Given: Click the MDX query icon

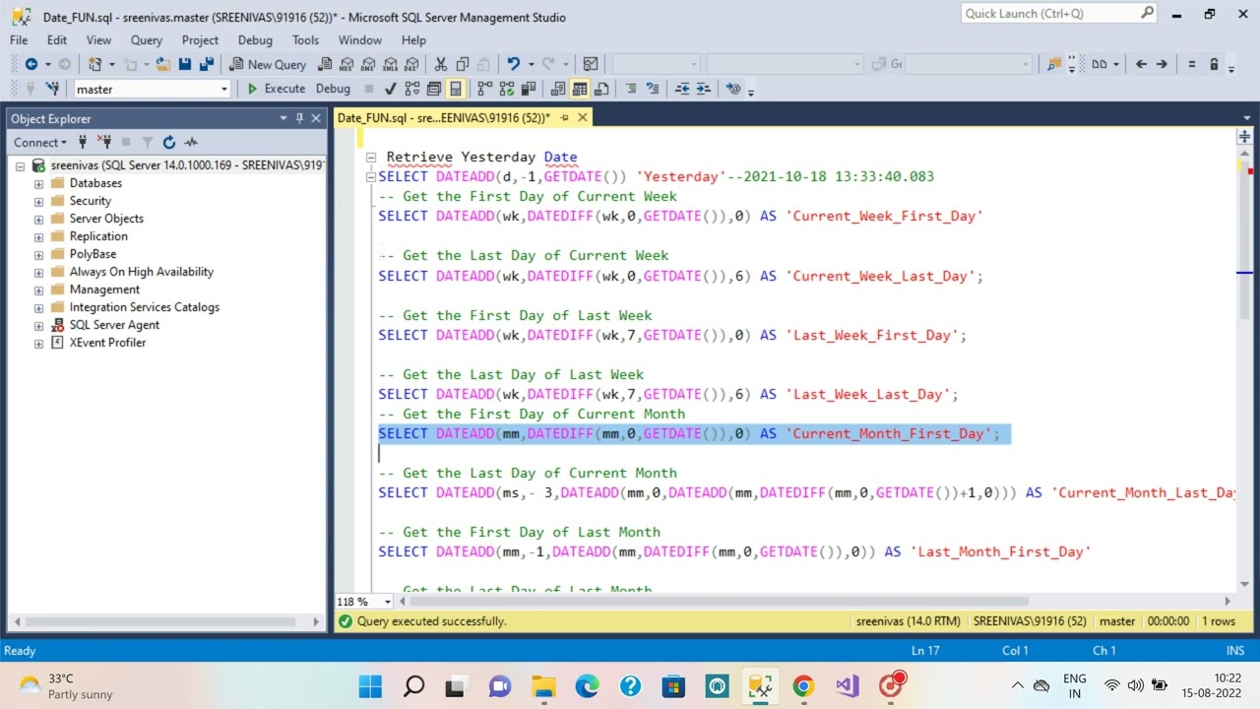Looking at the screenshot, I should tap(346, 64).
